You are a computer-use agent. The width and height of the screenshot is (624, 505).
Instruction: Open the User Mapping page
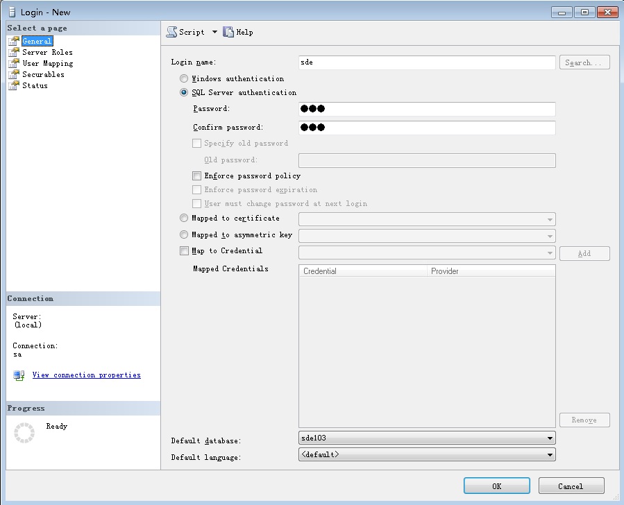(48, 63)
